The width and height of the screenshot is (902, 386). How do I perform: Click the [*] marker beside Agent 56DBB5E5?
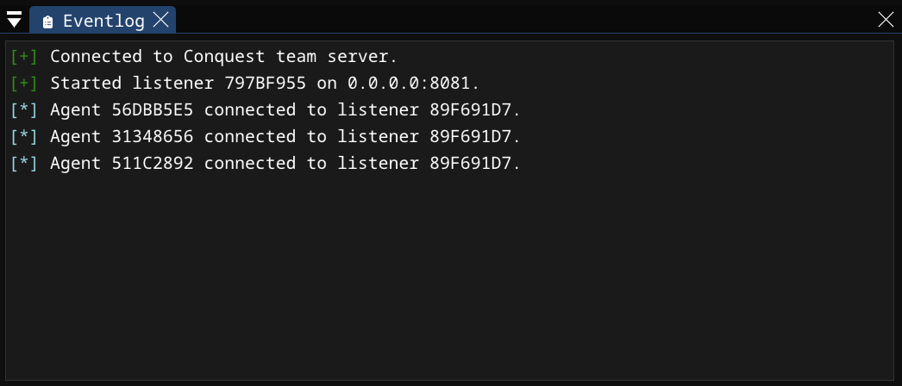24,110
